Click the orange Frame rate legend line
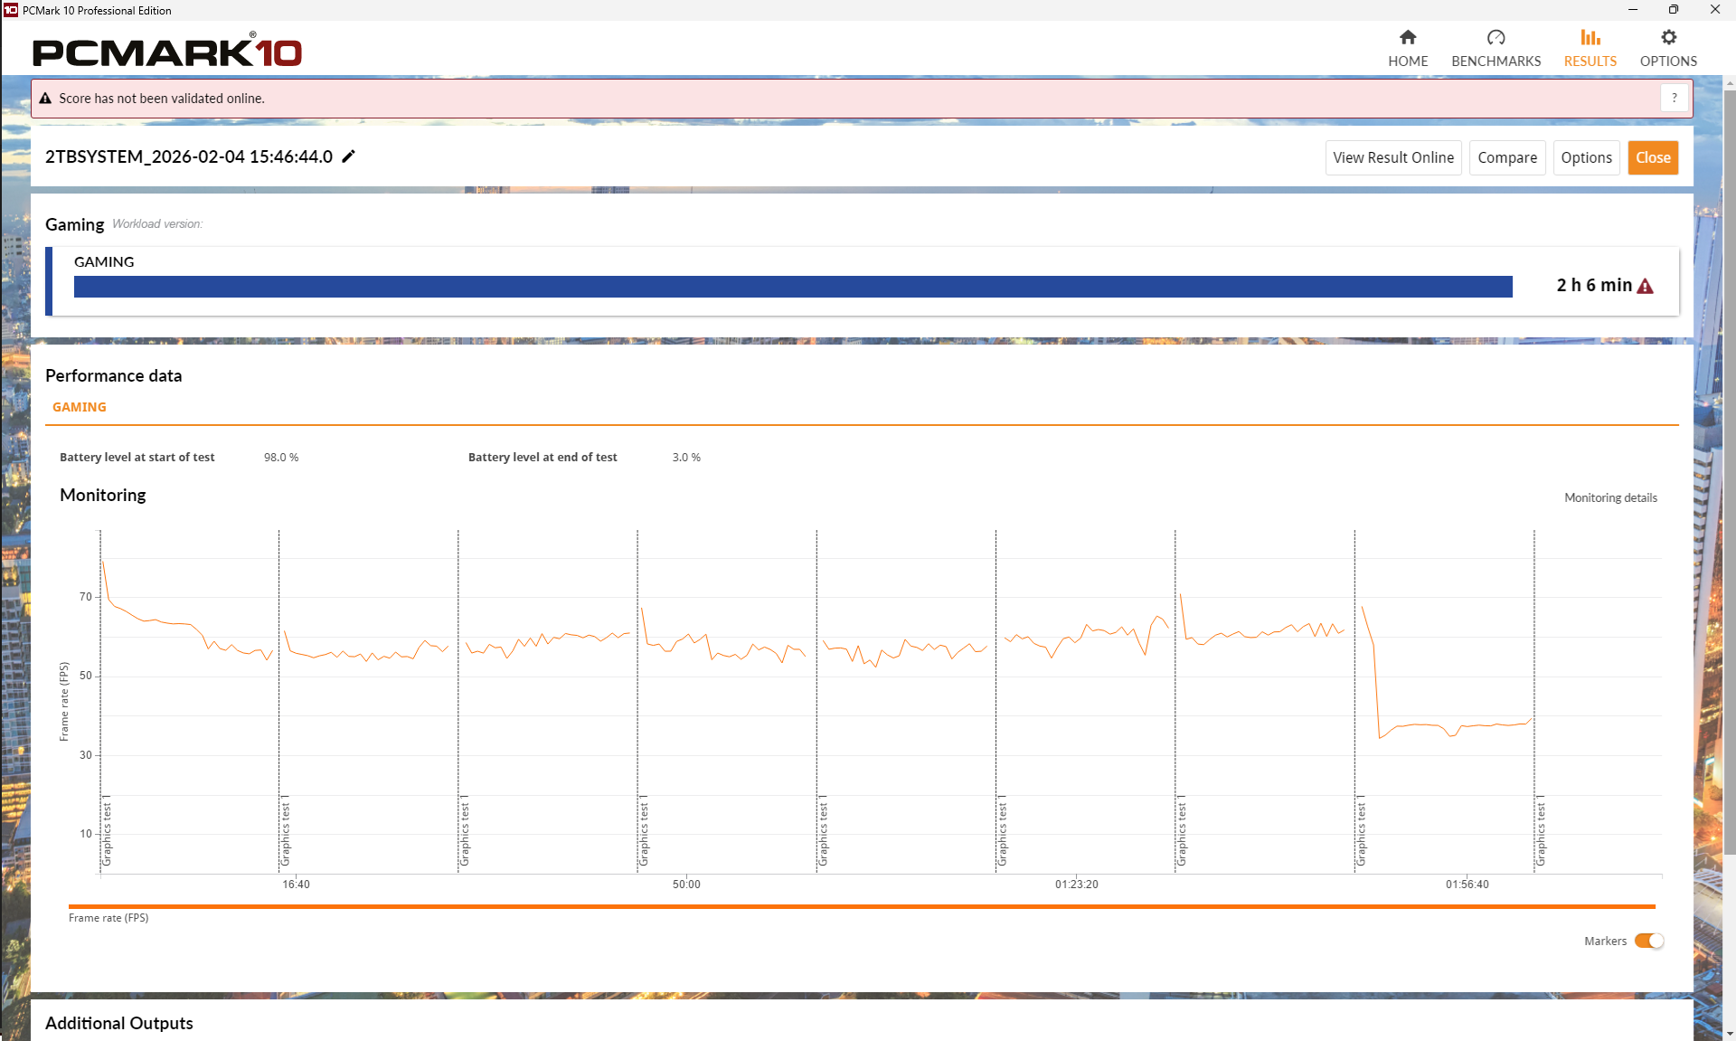This screenshot has width=1736, height=1041. pyautogui.click(x=861, y=906)
